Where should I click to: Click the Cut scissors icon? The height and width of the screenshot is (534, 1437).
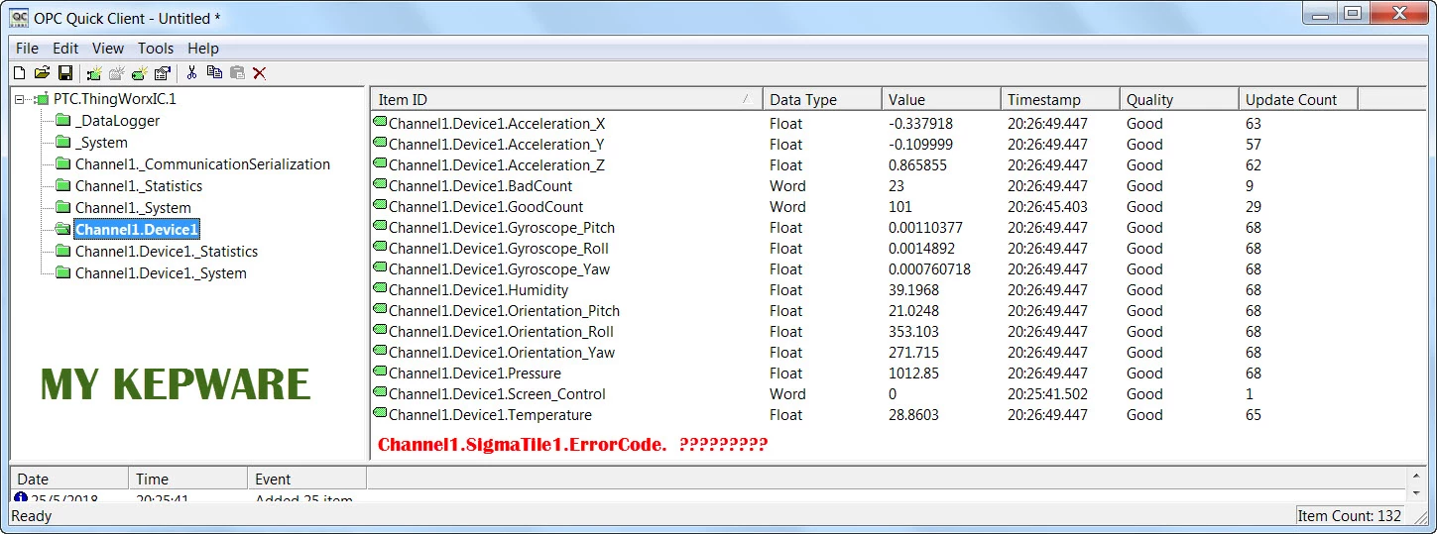click(x=192, y=72)
